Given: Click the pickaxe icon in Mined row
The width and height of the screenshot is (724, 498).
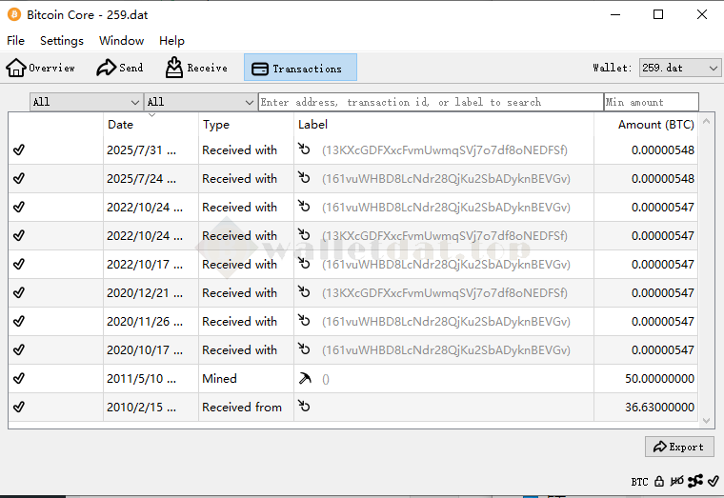Looking at the screenshot, I should (305, 379).
